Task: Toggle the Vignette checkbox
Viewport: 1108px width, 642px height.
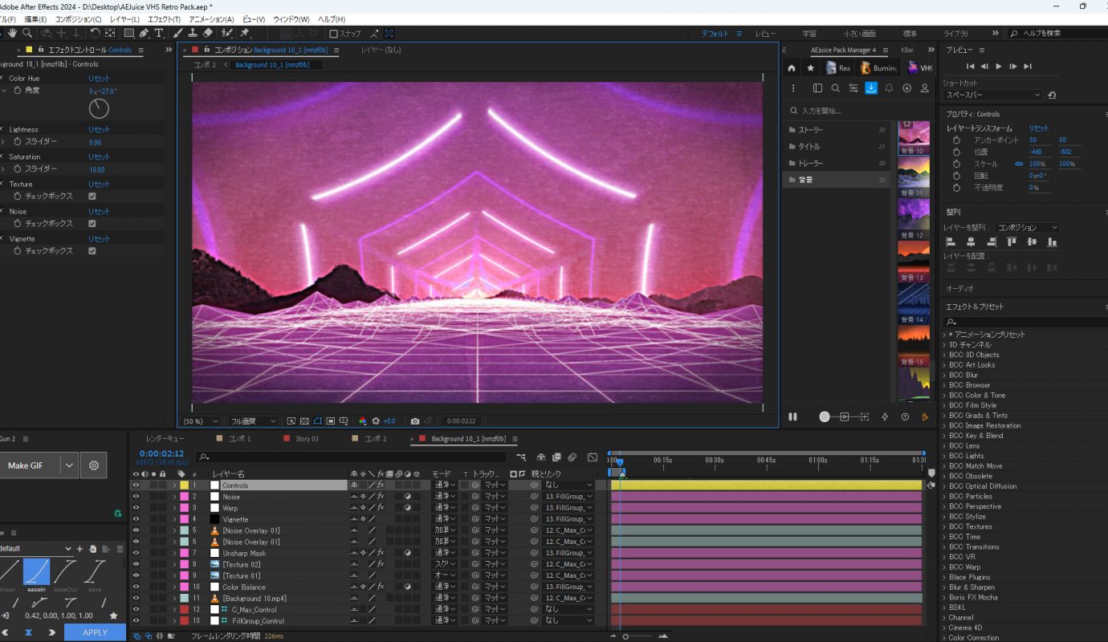Action: point(92,250)
